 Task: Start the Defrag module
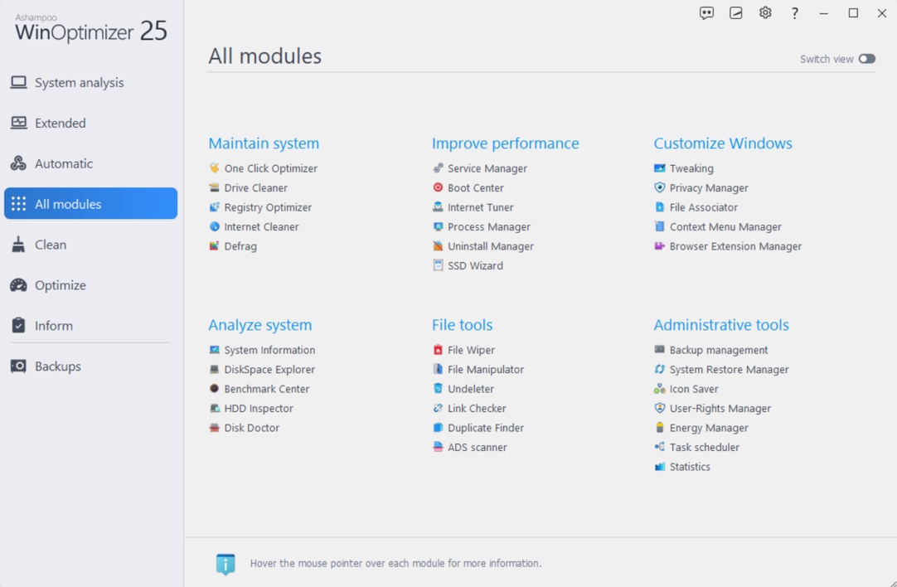[x=240, y=246]
